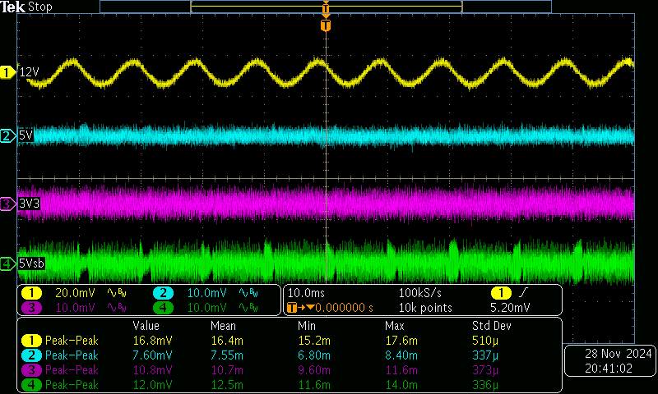Select the channel 3 ground marker labeled 3V3
Image resolution: width=658 pixels, height=394 pixels.
click(x=7, y=204)
